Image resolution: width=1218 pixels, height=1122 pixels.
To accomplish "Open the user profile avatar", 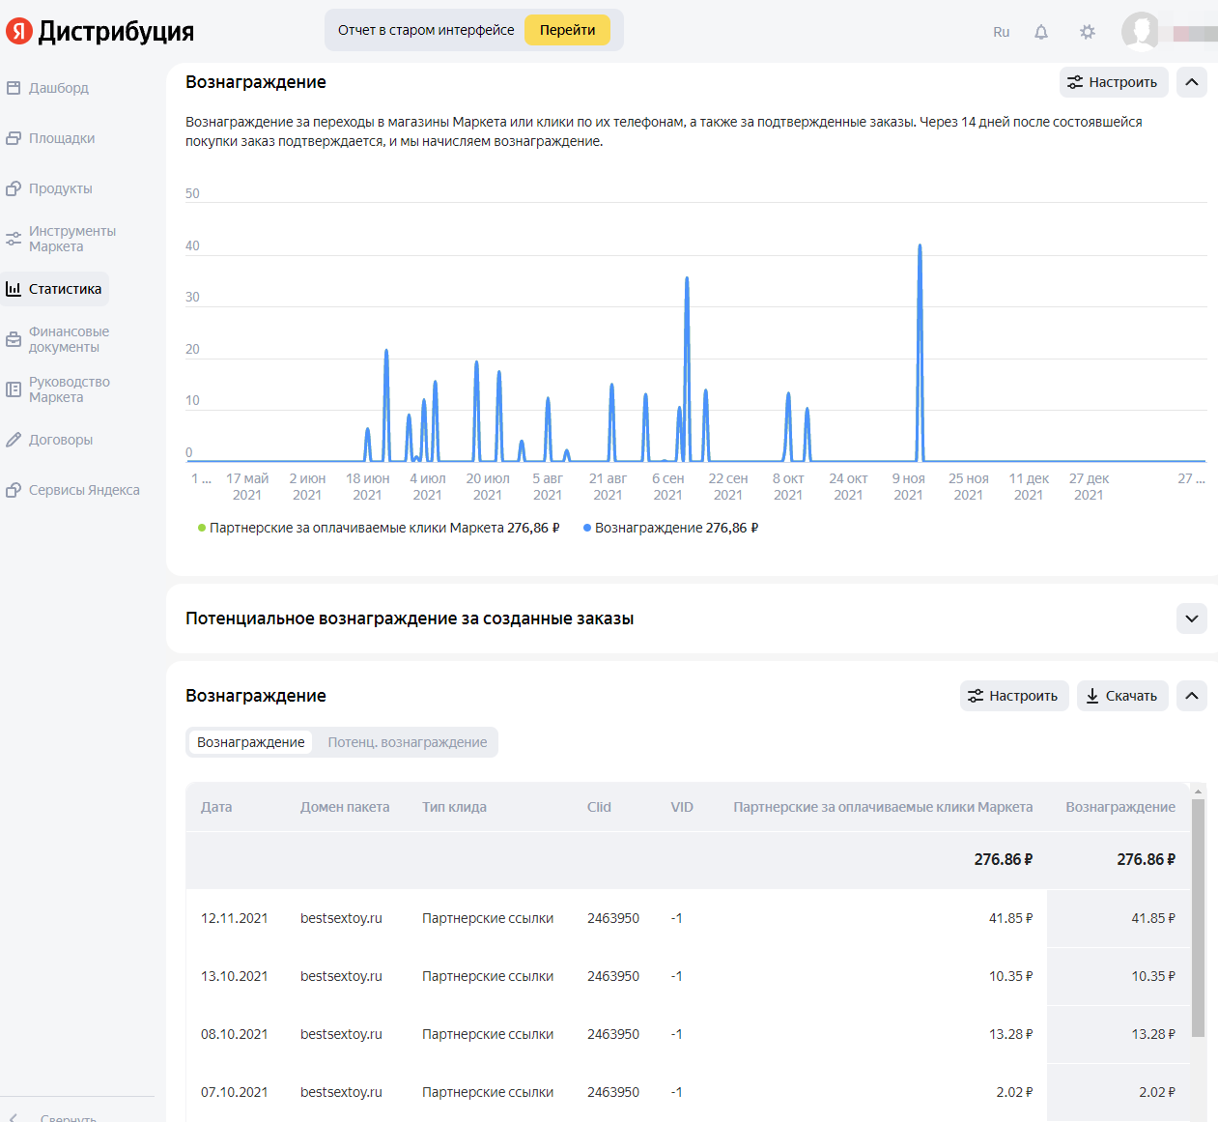I will (1140, 31).
